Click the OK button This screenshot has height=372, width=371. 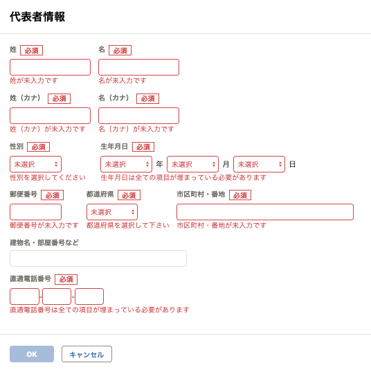click(x=32, y=354)
